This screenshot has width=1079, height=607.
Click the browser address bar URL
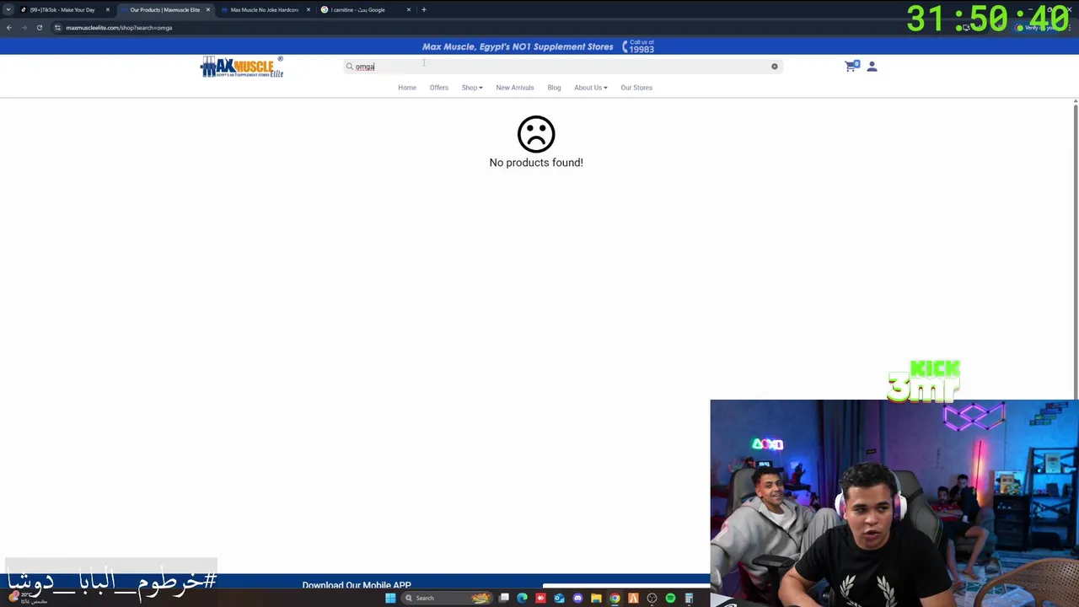coord(119,28)
